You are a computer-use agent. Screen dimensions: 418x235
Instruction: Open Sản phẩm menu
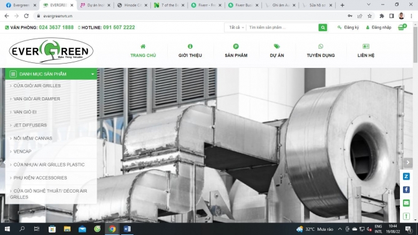[x=236, y=51]
